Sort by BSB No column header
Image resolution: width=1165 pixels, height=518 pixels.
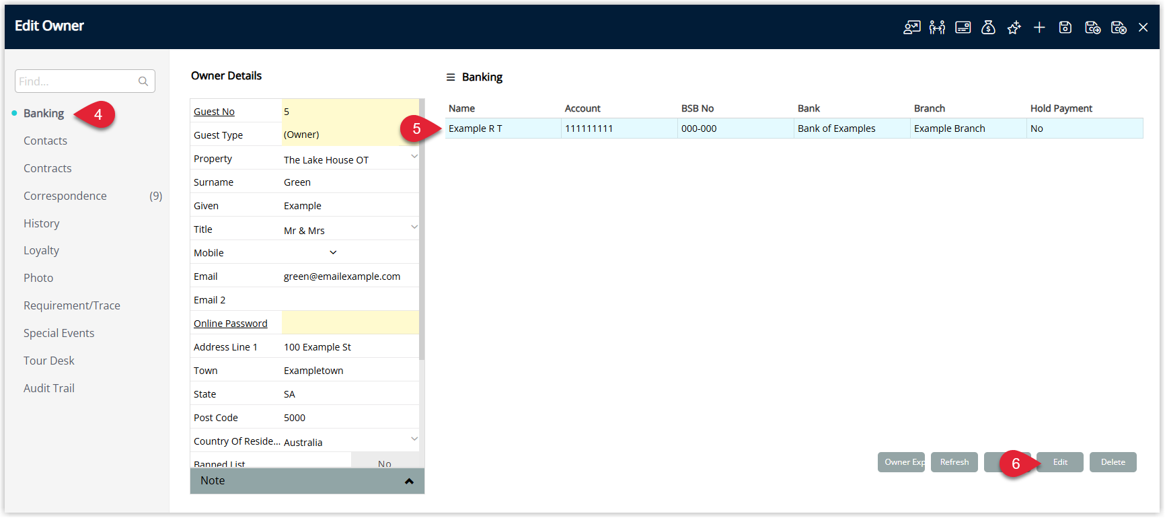point(698,108)
